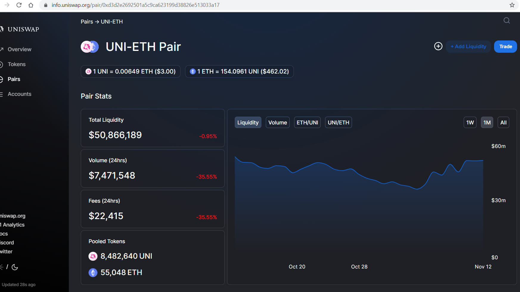Click the browser forward arrow

(x=7, y=5)
